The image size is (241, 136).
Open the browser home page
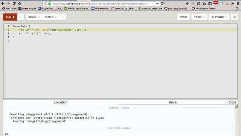click(20, 3)
